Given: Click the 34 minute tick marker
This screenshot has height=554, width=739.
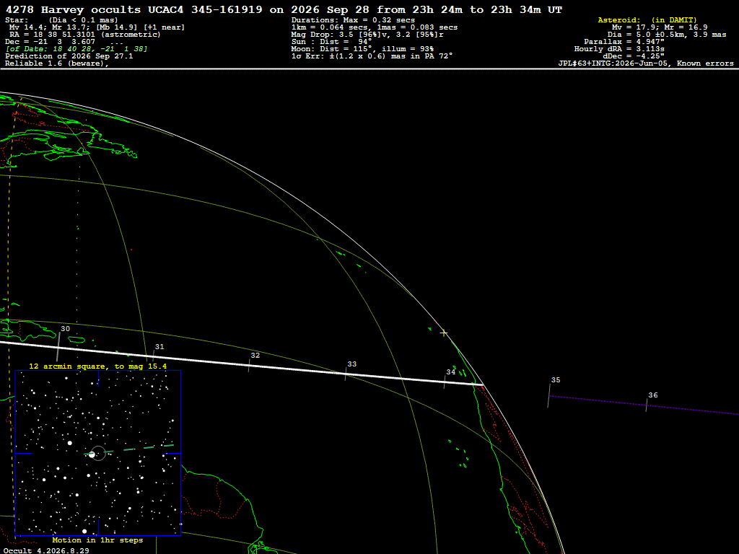Looking at the screenshot, I should [445, 382].
